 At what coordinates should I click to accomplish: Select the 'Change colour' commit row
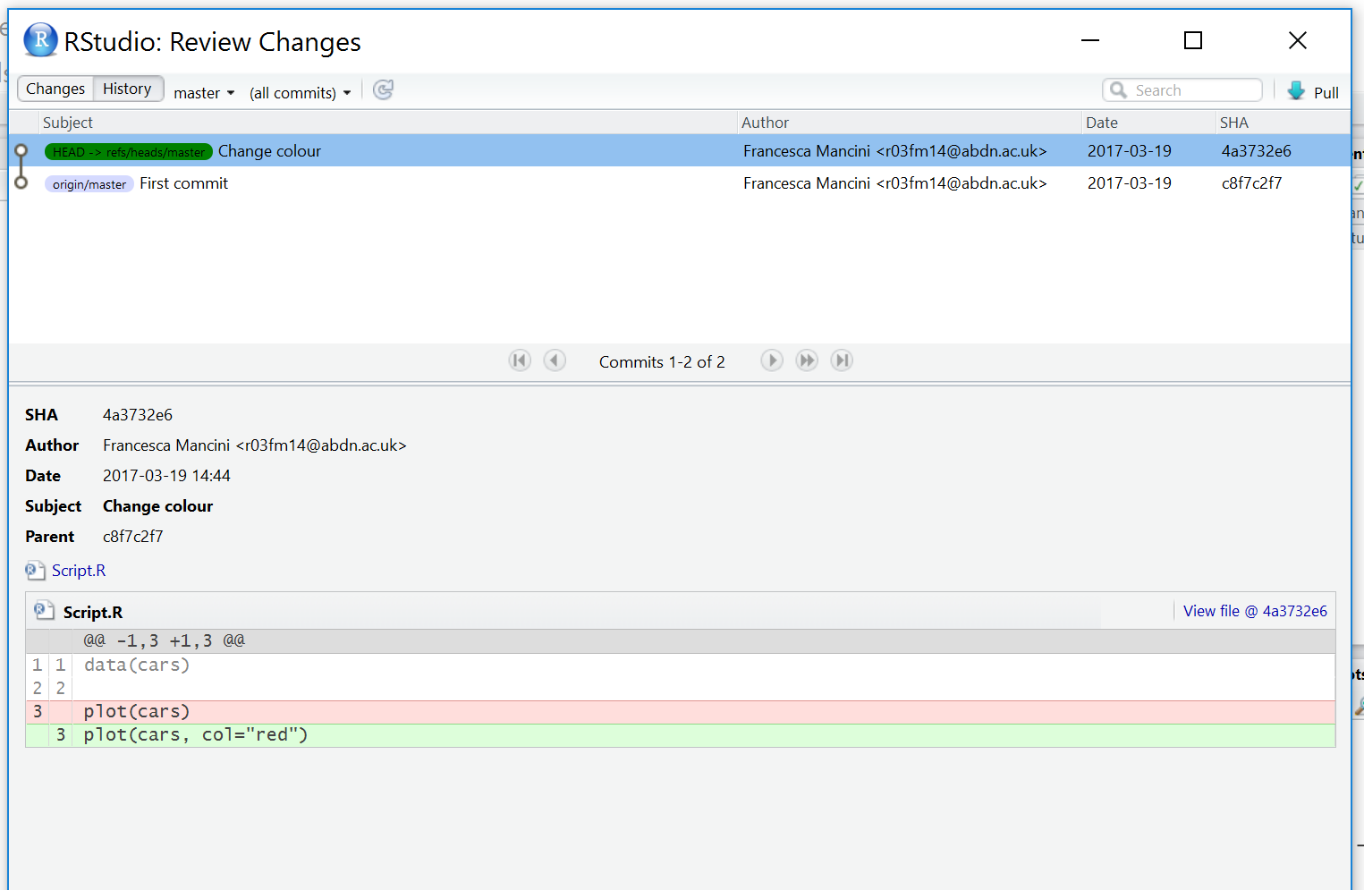(680, 150)
